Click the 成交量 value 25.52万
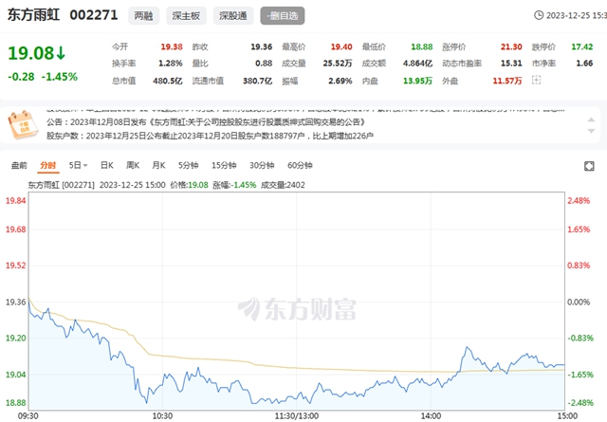Image resolution: width=607 pixels, height=422 pixels. (338, 64)
